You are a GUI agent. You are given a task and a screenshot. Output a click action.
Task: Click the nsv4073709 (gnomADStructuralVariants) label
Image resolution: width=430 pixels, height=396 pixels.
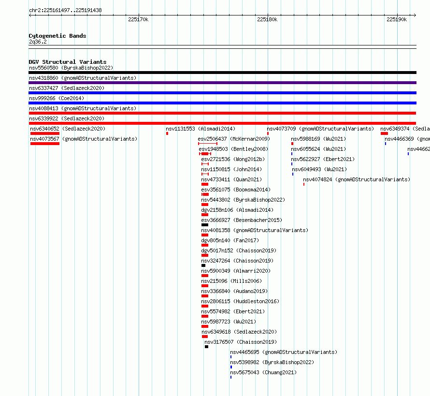[320, 129]
